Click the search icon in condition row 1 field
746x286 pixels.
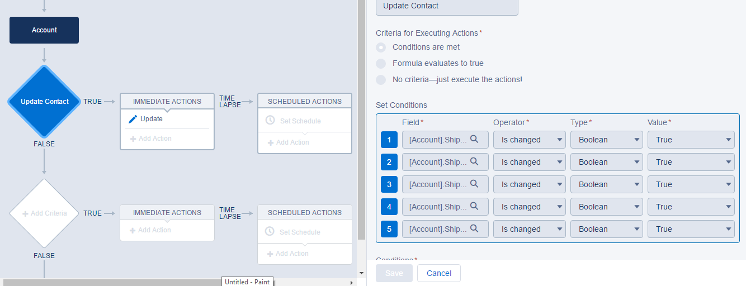click(x=474, y=139)
